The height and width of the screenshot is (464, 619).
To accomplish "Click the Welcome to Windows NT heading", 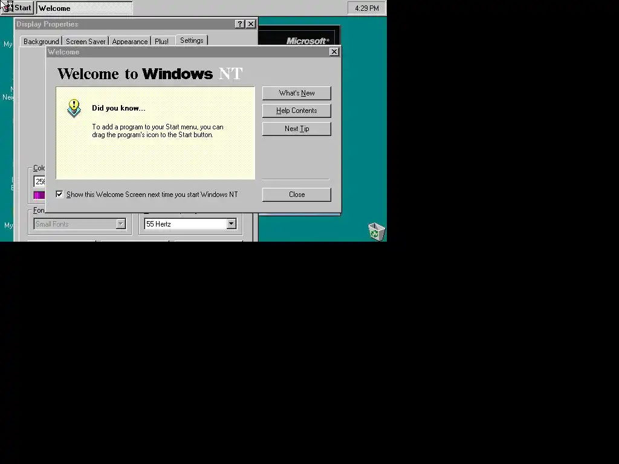I will [150, 74].
